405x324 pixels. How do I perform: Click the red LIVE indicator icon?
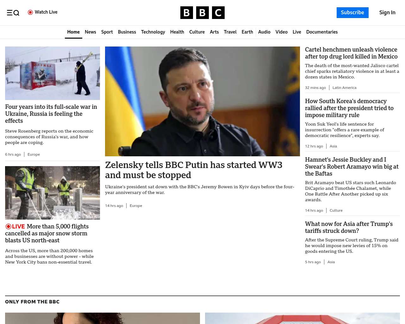[9, 227]
